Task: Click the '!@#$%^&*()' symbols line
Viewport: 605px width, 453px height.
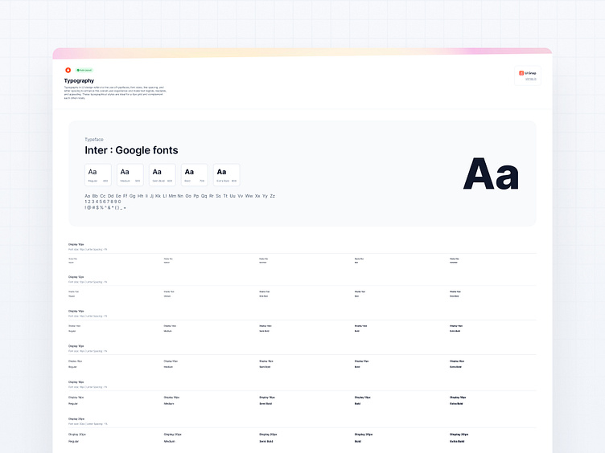Action: tap(105, 207)
